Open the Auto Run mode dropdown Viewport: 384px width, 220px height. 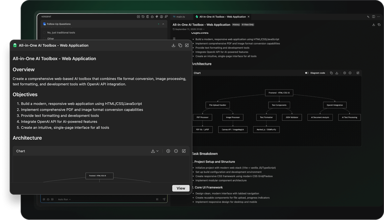(x=64, y=199)
